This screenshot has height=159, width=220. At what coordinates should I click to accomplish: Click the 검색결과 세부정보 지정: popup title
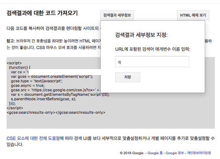pos(141,35)
